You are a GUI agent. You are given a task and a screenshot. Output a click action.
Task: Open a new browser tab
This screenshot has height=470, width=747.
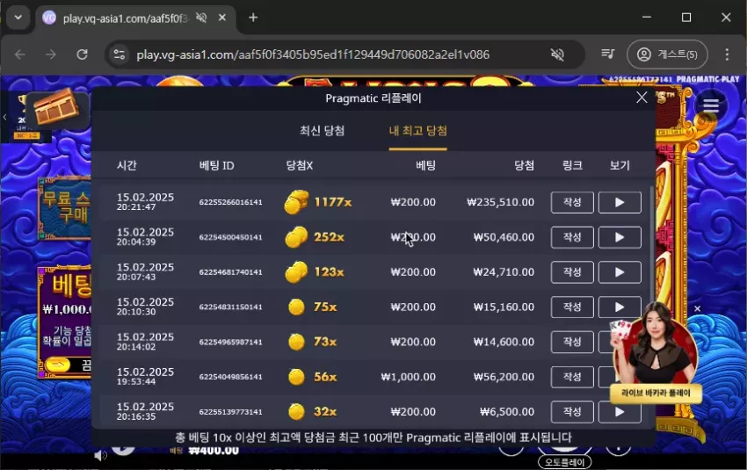pyautogui.click(x=253, y=18)
